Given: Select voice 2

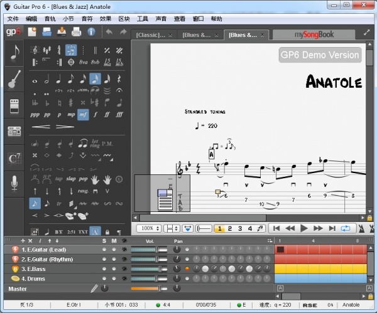Looking at the screenshot, I should [x=229, y=228].
